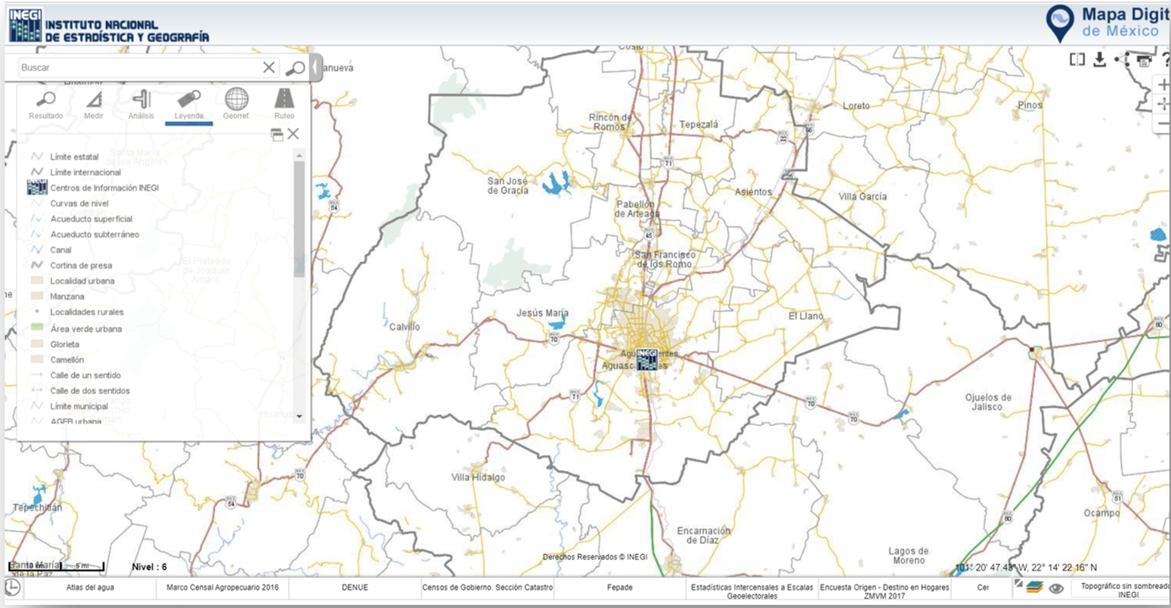Click the Cortina de presa legend entry

point(81,265)
